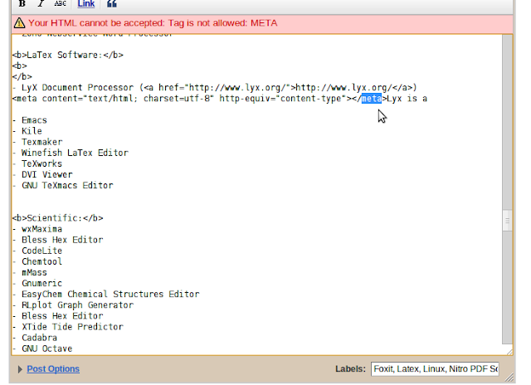Insert a Link from toolbar
This screenshot has width=531, height=385.
(x=86, y=4)
